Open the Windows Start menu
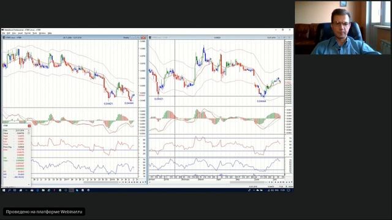This screenshot has height=220, width=392. pos(4,190)
